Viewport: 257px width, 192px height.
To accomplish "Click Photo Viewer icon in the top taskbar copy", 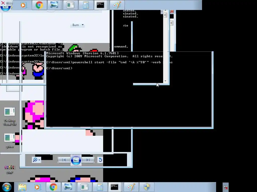I will 54,5.
